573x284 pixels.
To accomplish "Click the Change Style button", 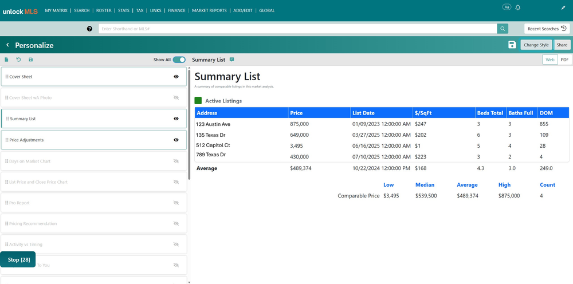I will click(536, 45).
